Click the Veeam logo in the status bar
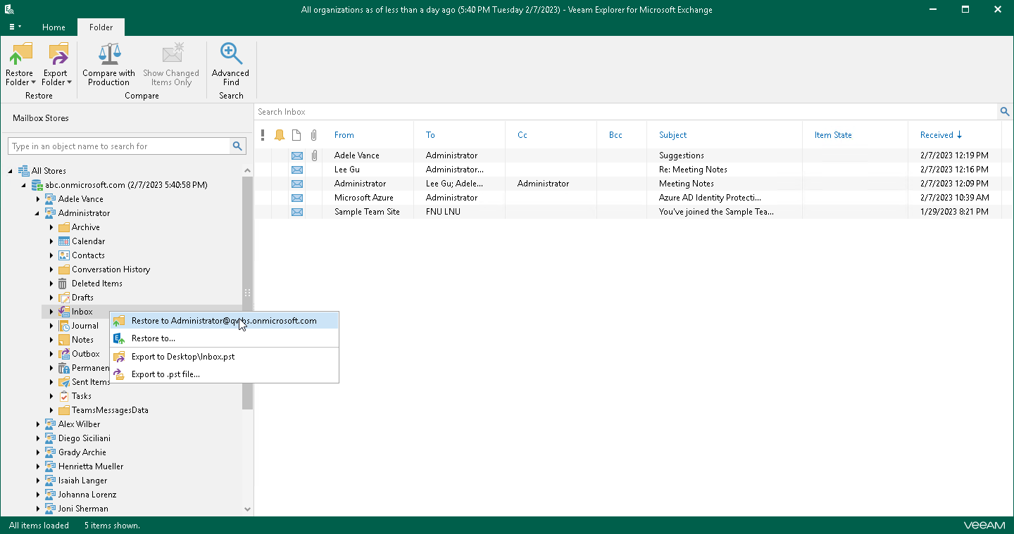The image size is (1014, 534). [984, 524]
